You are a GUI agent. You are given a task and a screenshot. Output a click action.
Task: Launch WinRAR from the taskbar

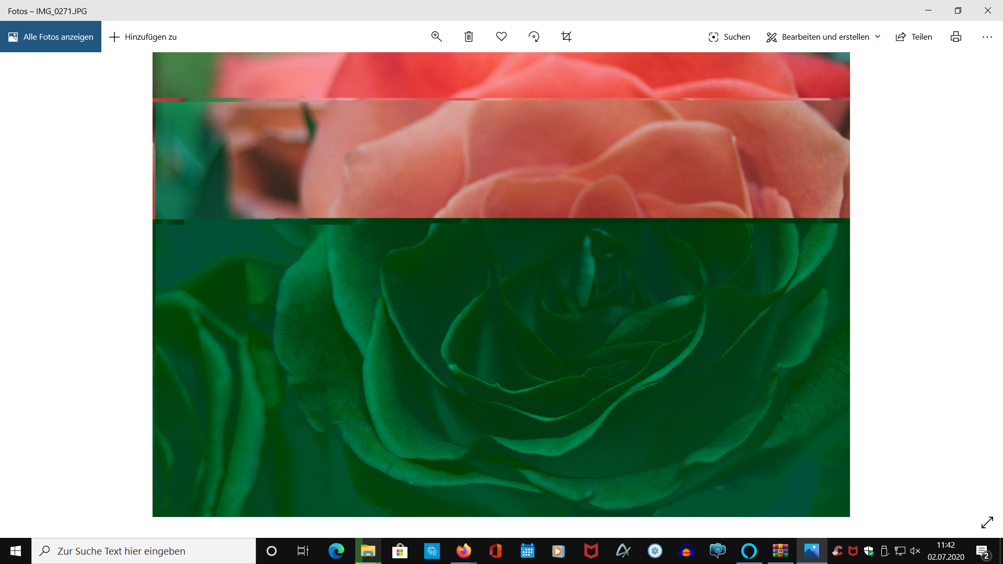780,551
